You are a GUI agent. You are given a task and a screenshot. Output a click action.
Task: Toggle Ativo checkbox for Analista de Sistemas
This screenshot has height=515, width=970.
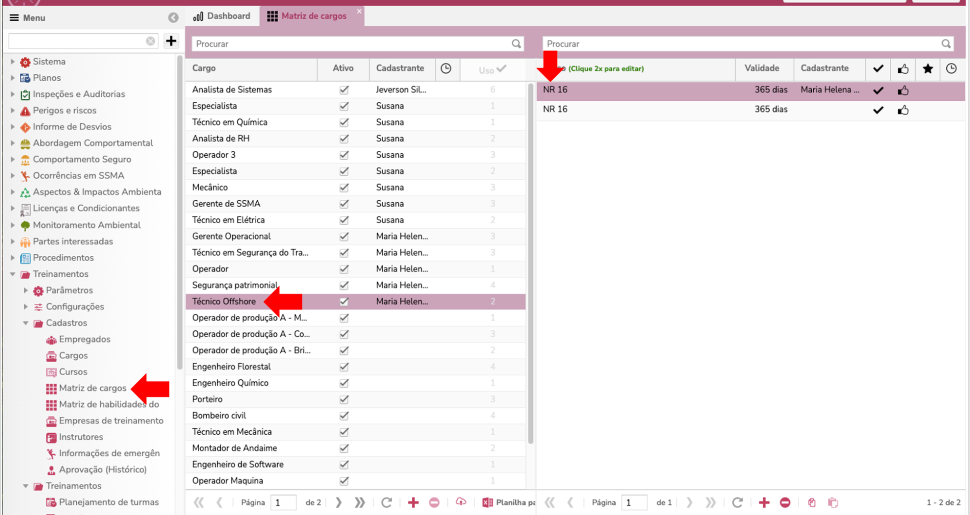pos(344,90)
